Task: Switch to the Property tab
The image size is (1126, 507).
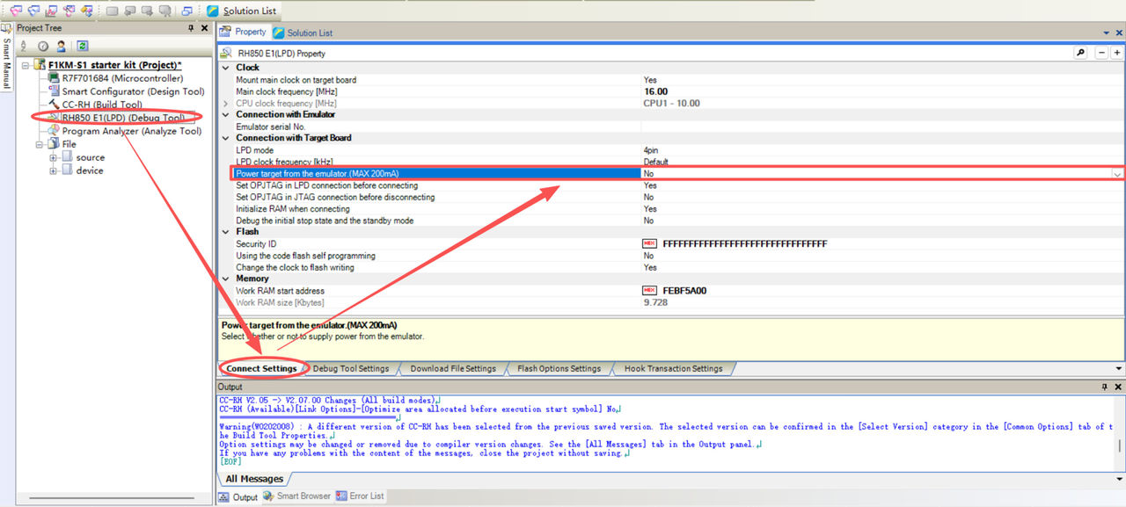Action: 243,32
